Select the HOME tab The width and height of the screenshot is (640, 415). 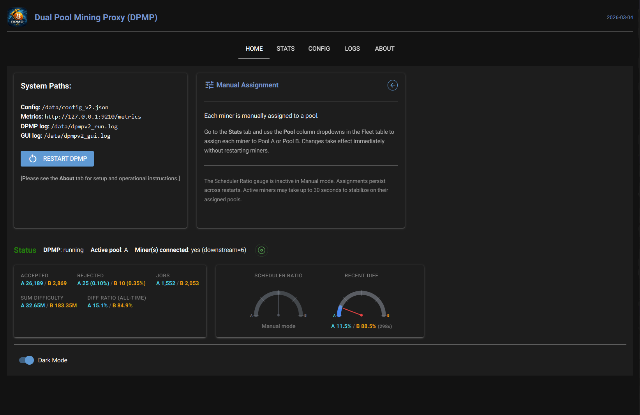(x=254, y=48)
